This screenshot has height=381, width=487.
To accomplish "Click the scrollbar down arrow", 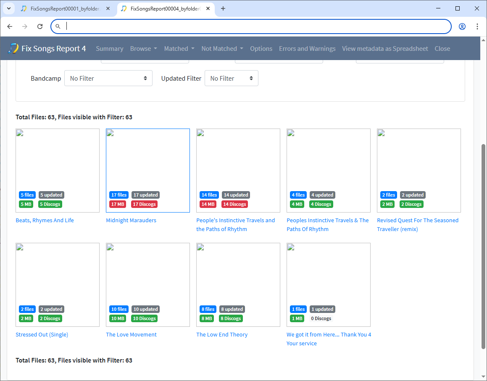I will pyautogui.click(x=483, y=377).
